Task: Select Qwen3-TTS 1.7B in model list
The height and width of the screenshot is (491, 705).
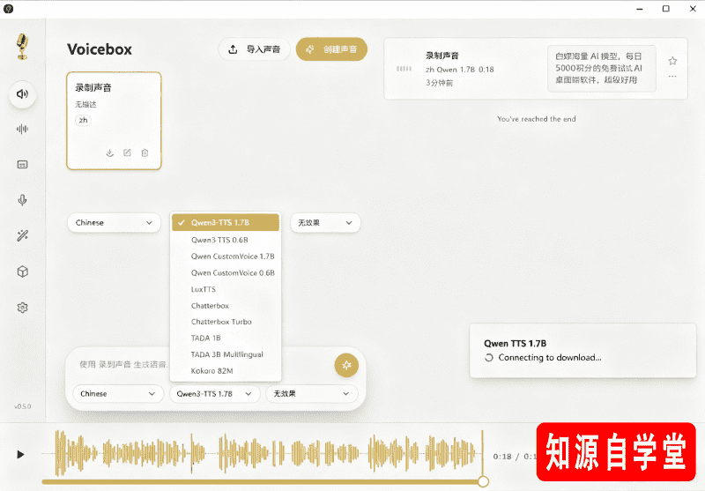Action: click(x=226, y=222)
